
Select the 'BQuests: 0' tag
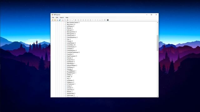[x=70, y=28]
